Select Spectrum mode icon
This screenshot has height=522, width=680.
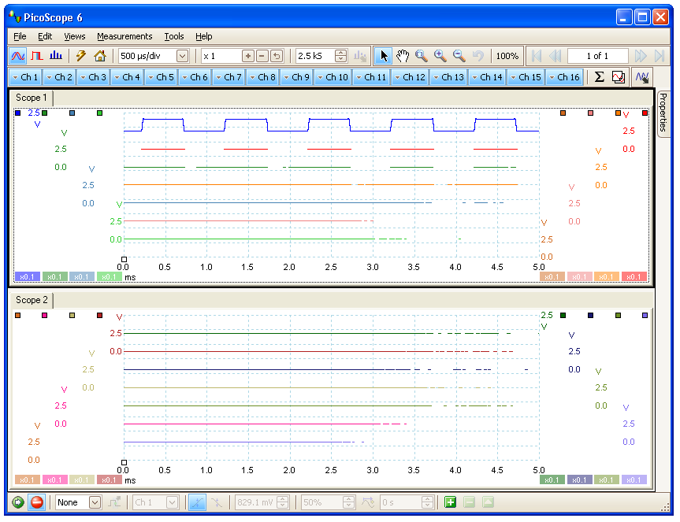coord(56,56)
